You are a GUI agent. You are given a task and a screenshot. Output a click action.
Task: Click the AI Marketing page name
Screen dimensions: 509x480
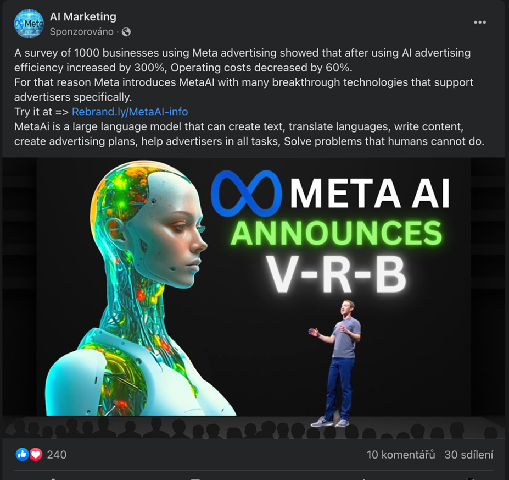coord(83,16)
